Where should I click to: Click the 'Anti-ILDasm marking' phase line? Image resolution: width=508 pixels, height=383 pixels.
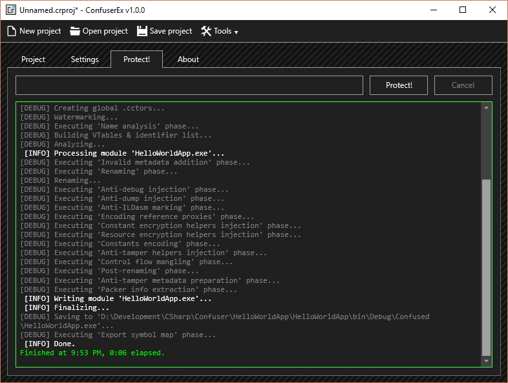tap(122, 207)
